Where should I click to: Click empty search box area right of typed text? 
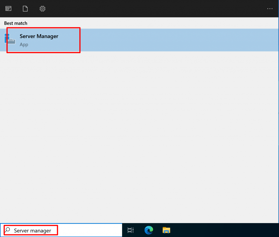[x=90, y=230]
